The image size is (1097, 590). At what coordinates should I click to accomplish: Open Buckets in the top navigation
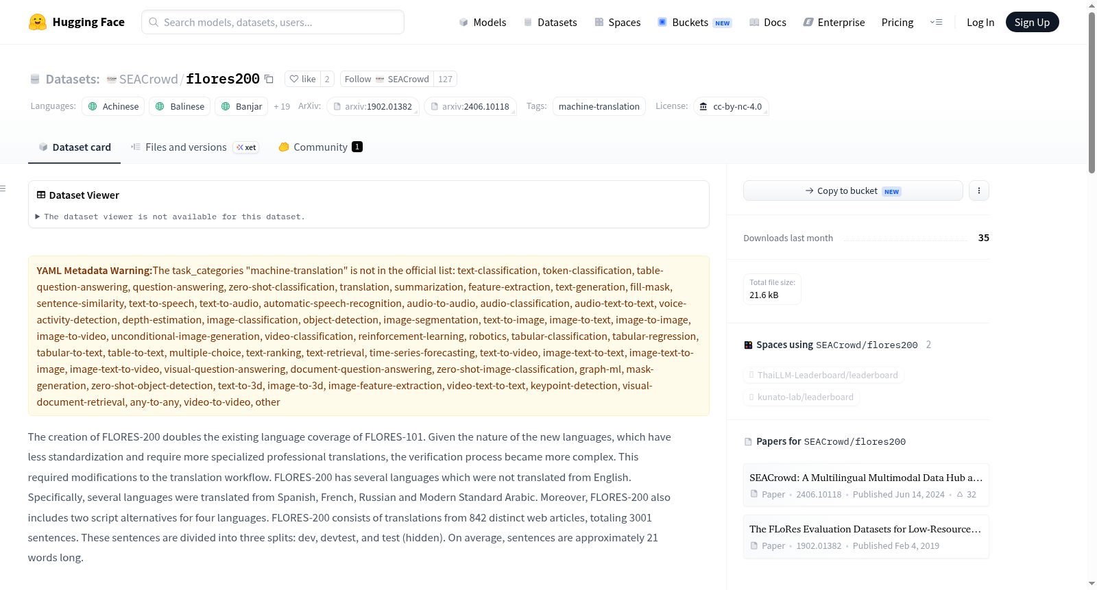pos(695,22)
